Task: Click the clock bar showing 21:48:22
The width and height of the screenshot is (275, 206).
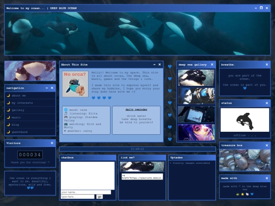Action: [x=137, y=149]
